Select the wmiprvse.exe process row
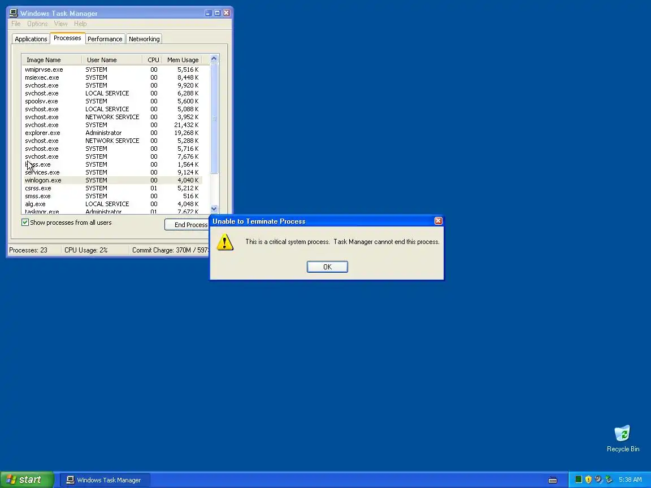The width and height of the screenshot is (651, 488). pyautogui.click(x=112, y=69)
